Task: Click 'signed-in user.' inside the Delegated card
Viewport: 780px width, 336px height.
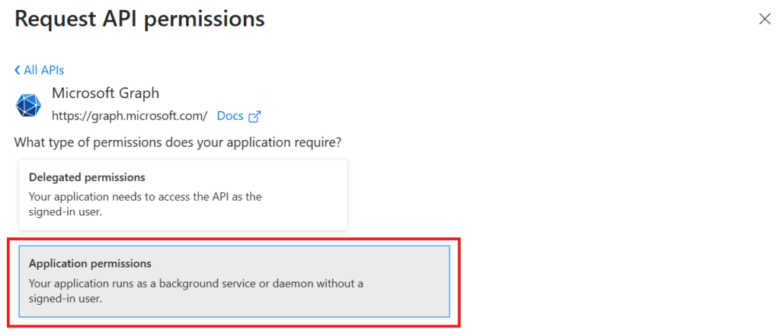Action: (x=66, y=212)
